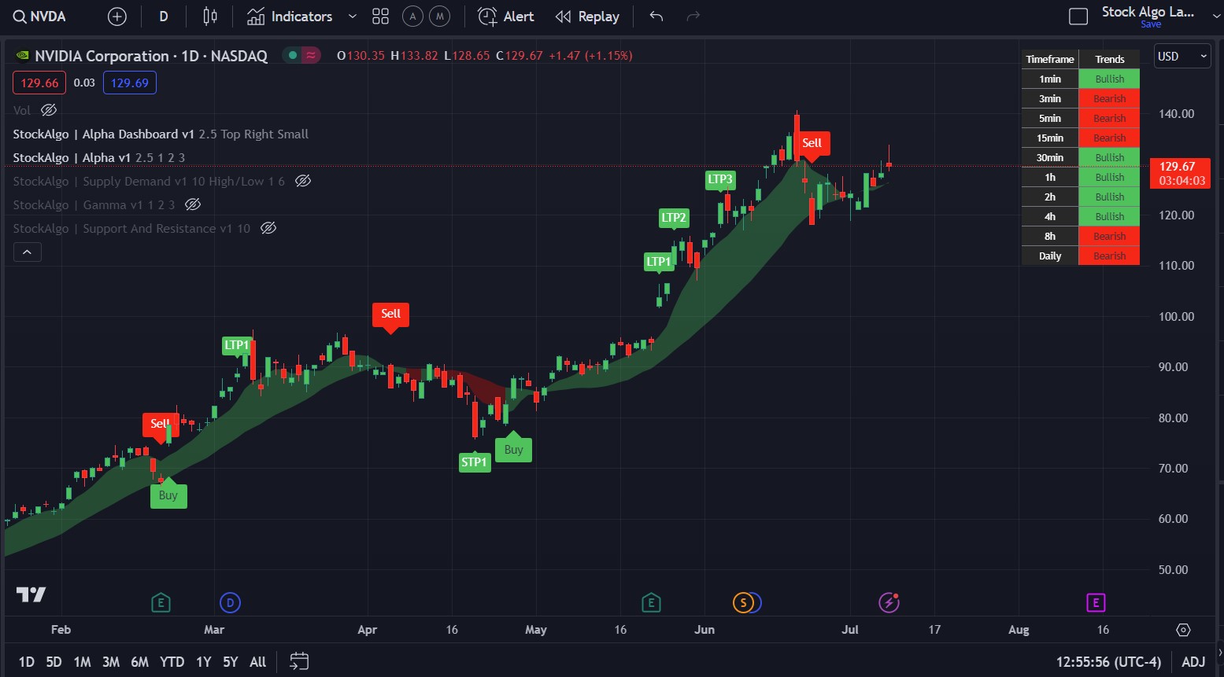Viewport: 1224px width, 677px height.
Task: Select layout square icon
Action: [1078, 17]
